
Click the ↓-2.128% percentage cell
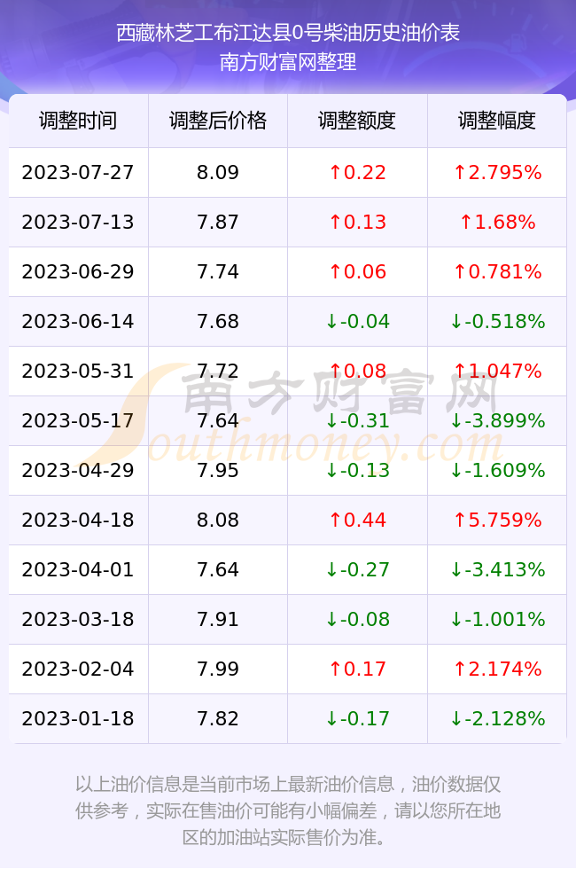click(497, 719)
